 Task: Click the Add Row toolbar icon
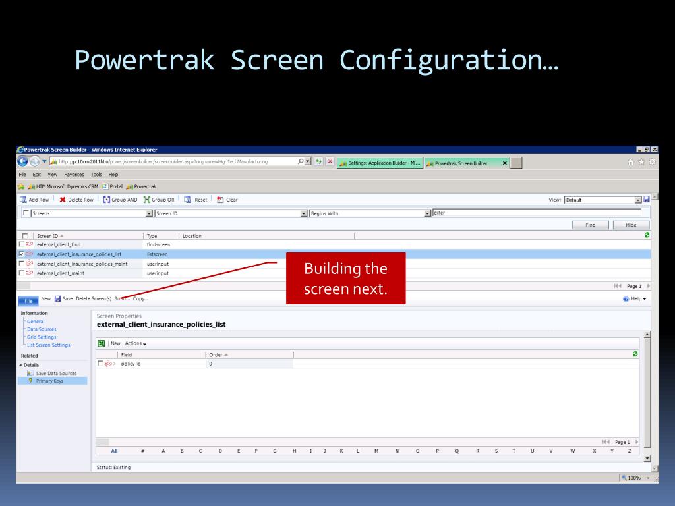tap(23, 200)
